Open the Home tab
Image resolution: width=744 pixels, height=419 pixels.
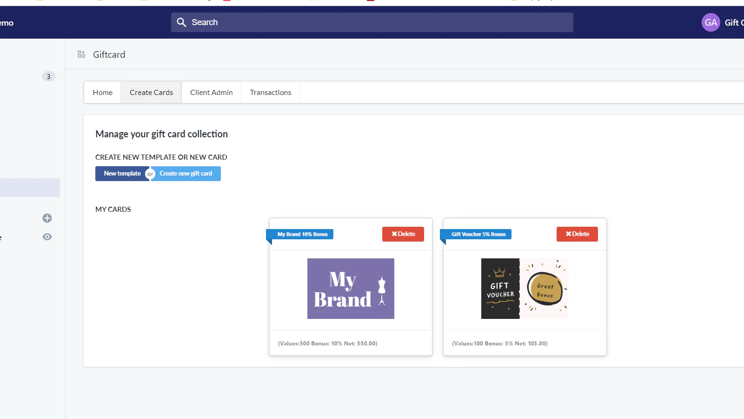coord(102,93)
